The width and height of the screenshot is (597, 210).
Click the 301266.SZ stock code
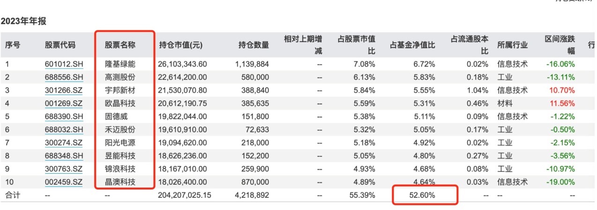click(64, 90)
